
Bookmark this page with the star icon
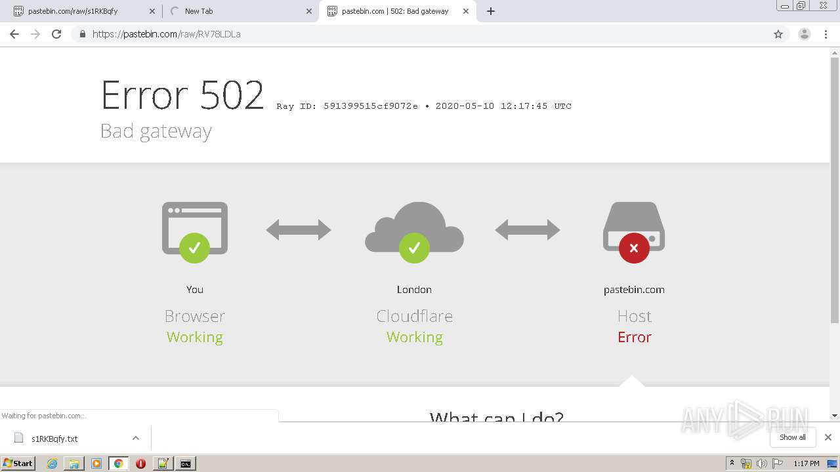click(x=778, y=34)
